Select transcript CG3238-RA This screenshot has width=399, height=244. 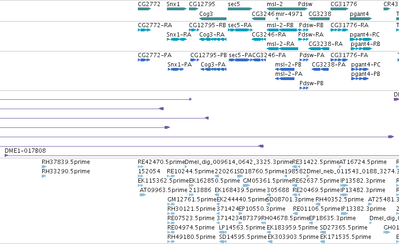319,49
